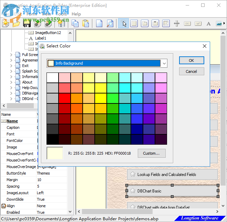Click the Open Project folder icon
227x222 pixels.
(16, 23)
